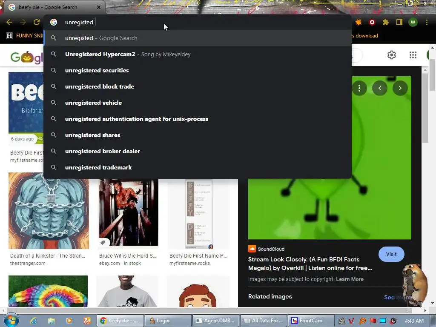Viewport: 436px width, 327px height.
Task: Switch to the 'All Data Enc...' taskbar window
Action: [x=264, y=321]
